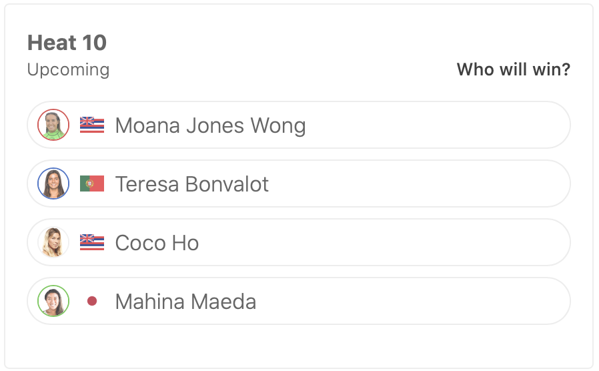
Task: Click Moana Jones Wong's profile avatar
Action: tap(53, 125)
